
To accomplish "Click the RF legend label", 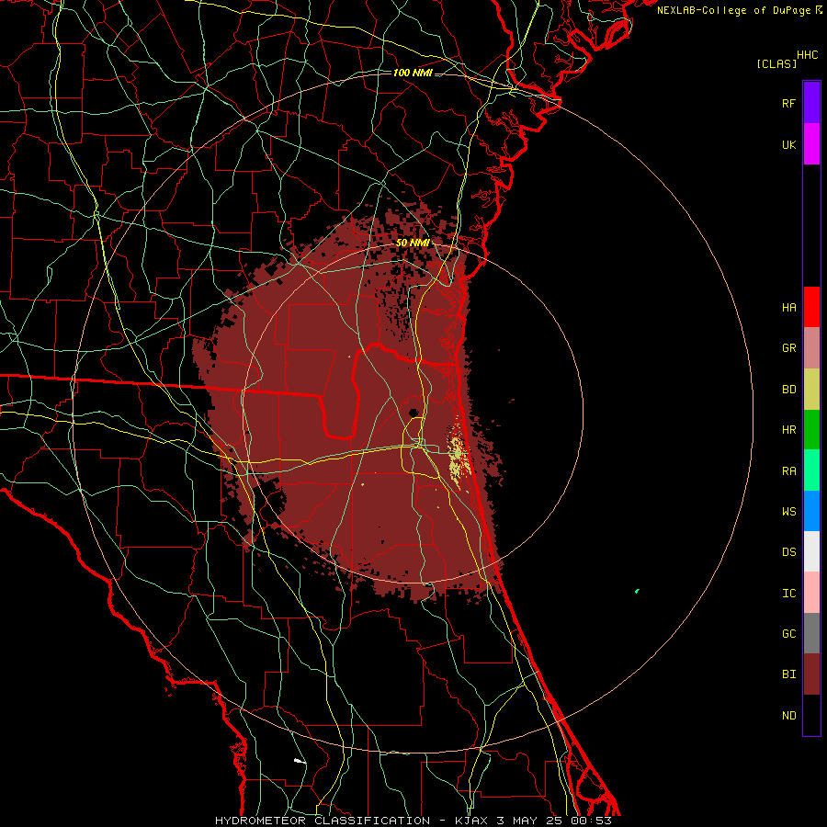I will point(788,103).
